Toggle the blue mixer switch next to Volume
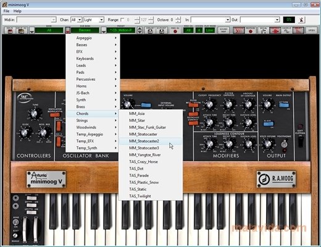 pos(146,105)
